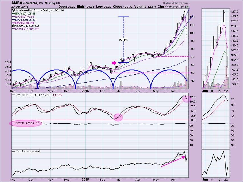243x182 pixels.
Task: Click the pink rising arrow on On Balance Vol
Action: point(173,161)
